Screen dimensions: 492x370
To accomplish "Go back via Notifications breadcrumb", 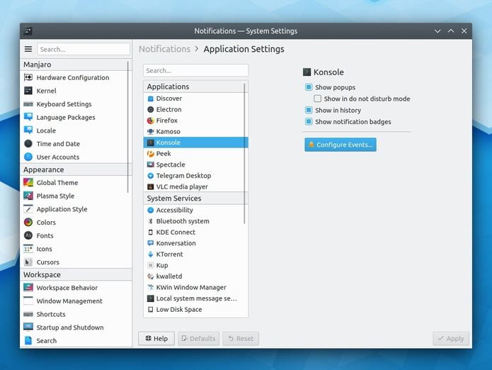I will tap(164, 49).
